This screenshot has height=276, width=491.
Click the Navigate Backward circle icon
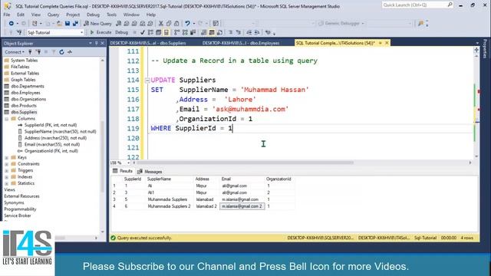coord(11,24)
